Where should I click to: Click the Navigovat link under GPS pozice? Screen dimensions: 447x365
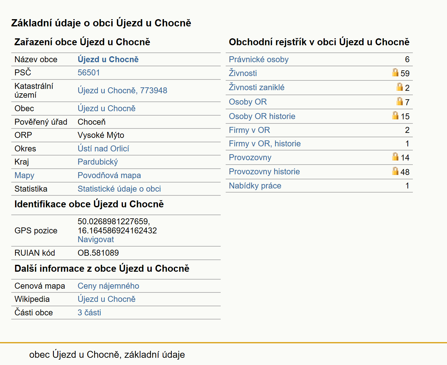[96, 239]
